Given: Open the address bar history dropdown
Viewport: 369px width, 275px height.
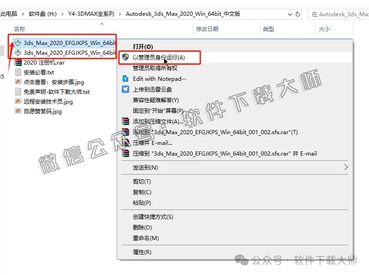Looking at the screenshot, I should (x=290, y=14).
